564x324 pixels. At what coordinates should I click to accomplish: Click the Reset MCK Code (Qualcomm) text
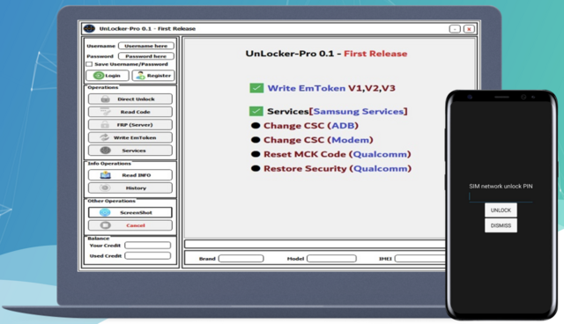pyautogui.click(x=337, y=154)
